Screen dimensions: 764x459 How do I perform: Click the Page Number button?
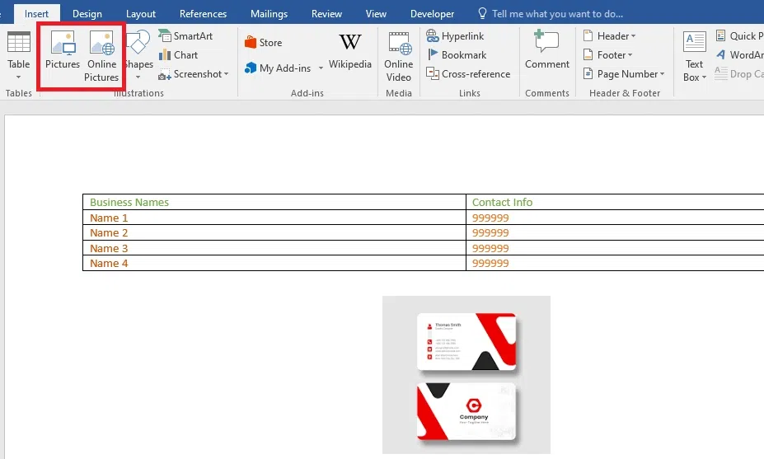coord(624,74)
